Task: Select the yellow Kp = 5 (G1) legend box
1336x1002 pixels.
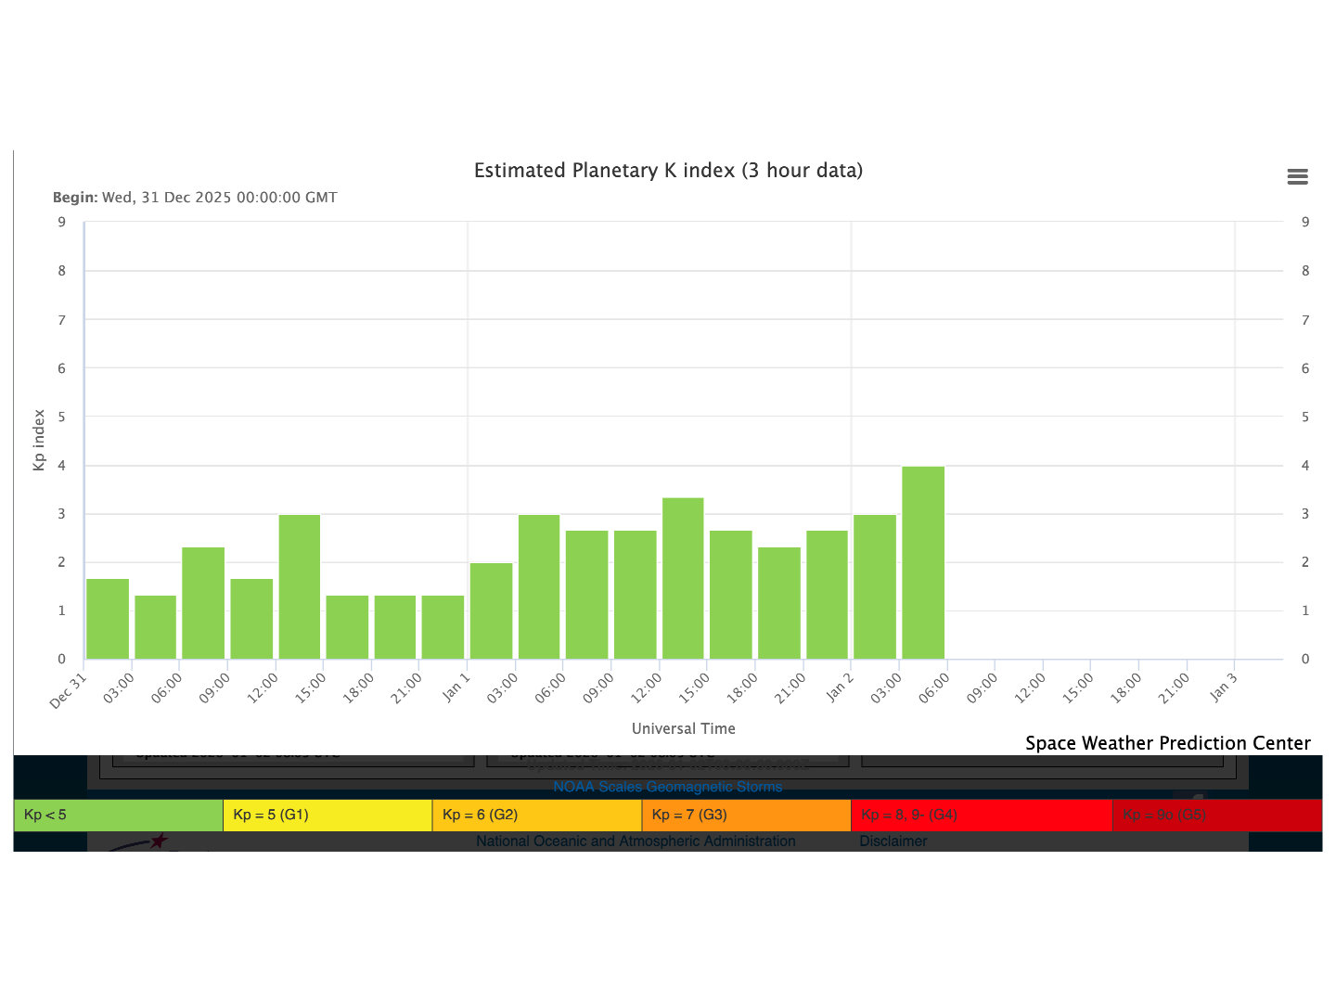Action: [328, 815]
